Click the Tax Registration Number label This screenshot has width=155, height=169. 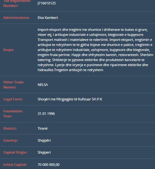(17, 3)
